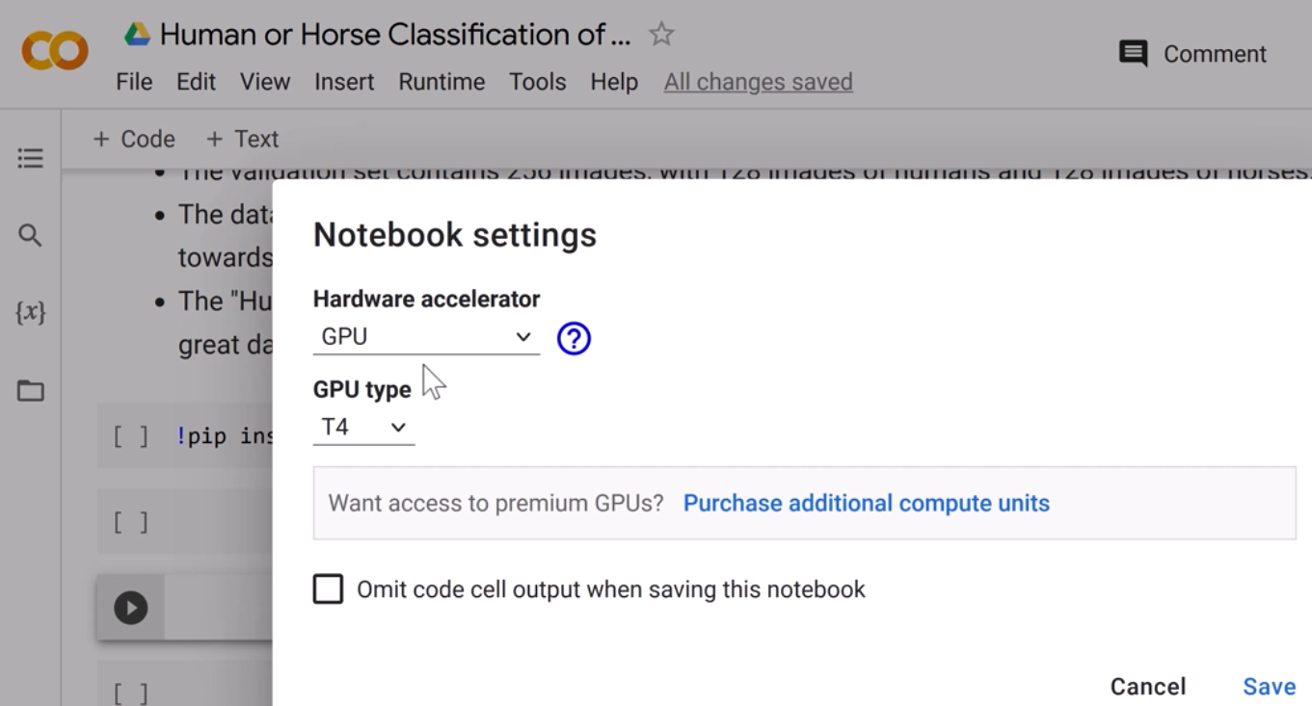
Task: Open the Files folder icon in sidebar
Action: point(30,390)
